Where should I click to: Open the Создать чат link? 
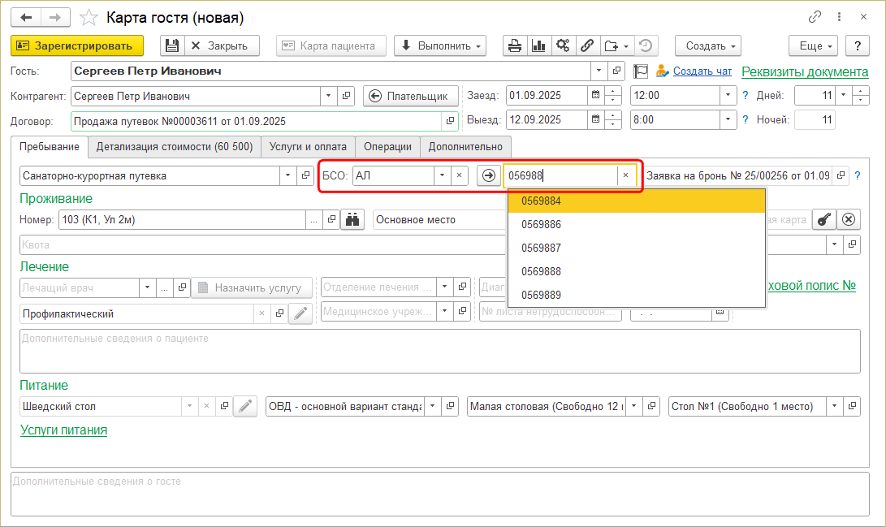point(702,71)
